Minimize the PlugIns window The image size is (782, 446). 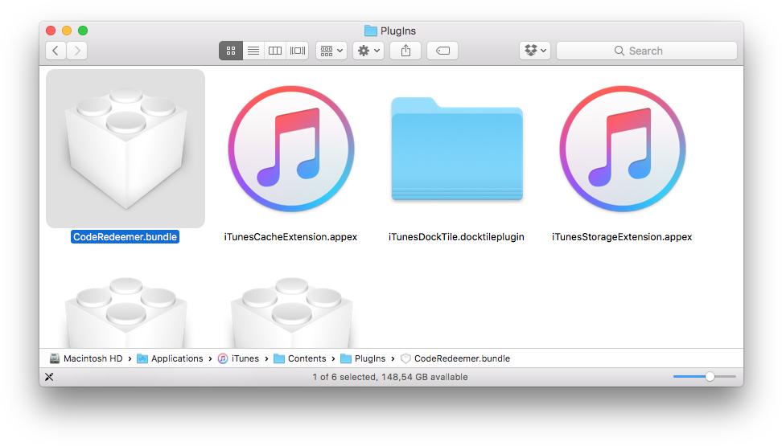(67, 31)
